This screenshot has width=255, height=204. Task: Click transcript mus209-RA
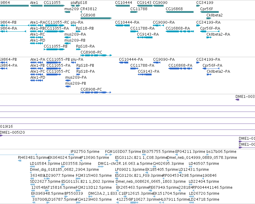[x=75, y=34]
